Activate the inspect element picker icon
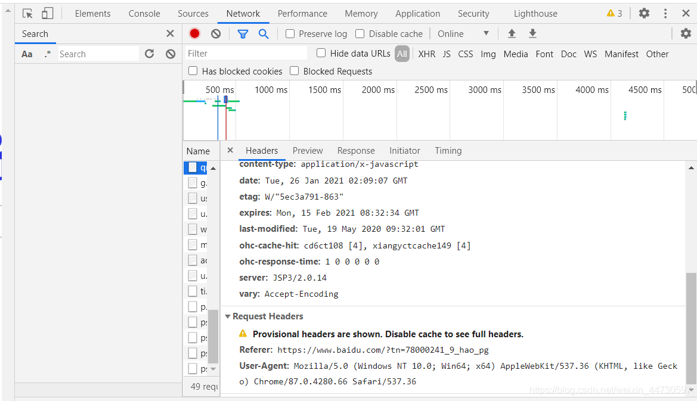The width and height of the screenshot is (697, 401). click(27, 14)
